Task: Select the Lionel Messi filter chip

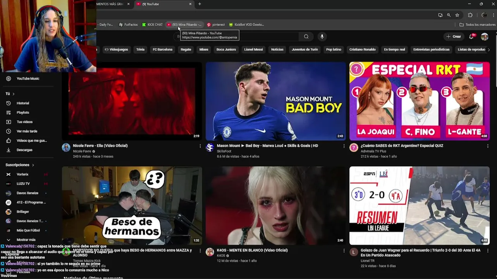Action: 253,50
